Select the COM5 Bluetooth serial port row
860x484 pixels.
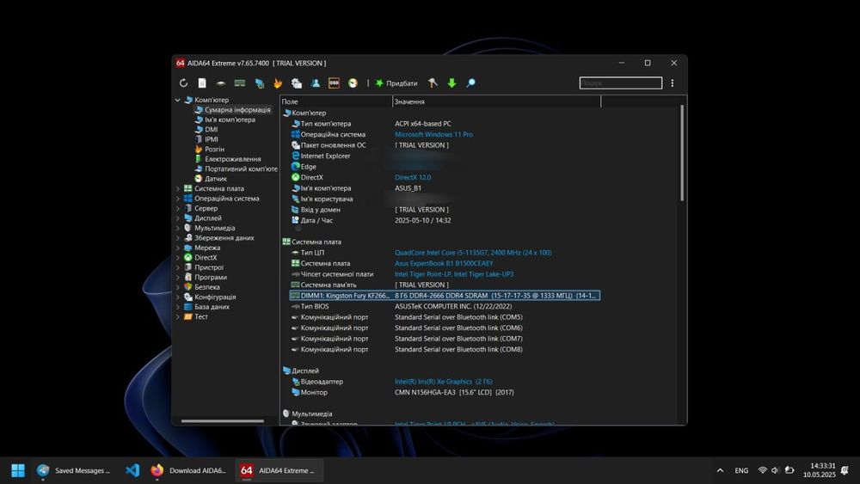pyautogui.click(x=445, y=317)
